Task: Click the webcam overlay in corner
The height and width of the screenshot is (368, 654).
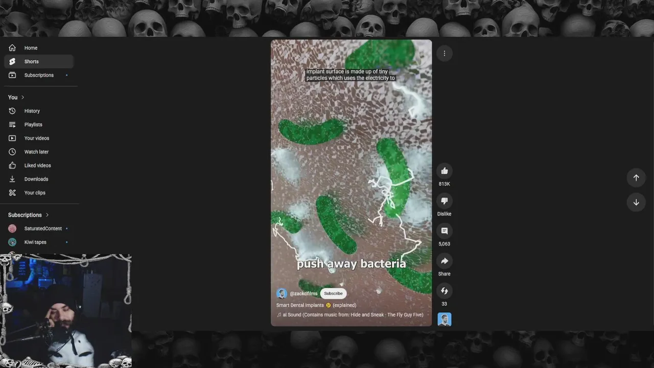Action: tap(65, 310)
